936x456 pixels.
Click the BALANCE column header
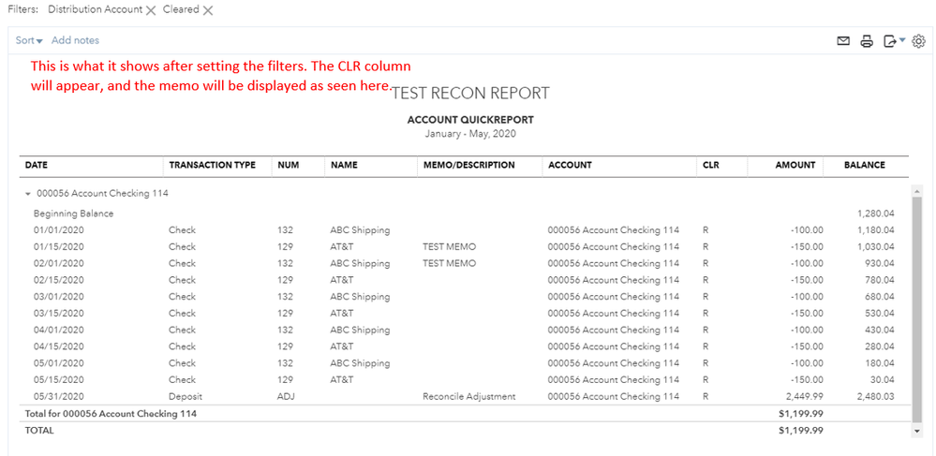click(864, 165)
